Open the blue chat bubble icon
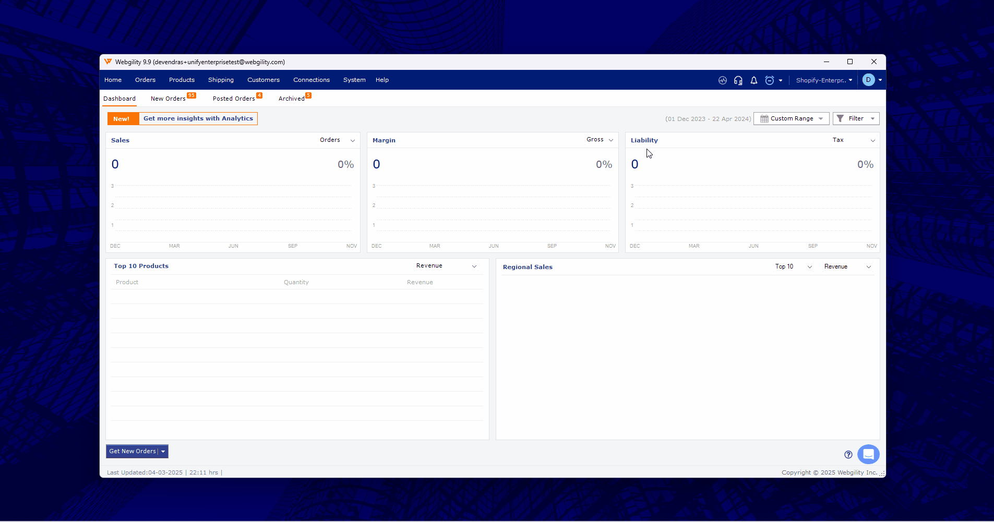 point(868,454)
